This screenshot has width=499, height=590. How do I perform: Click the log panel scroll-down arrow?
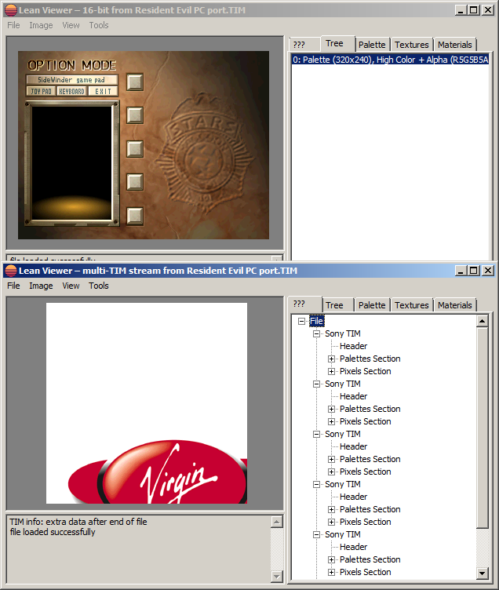click(x=276, y=577)
